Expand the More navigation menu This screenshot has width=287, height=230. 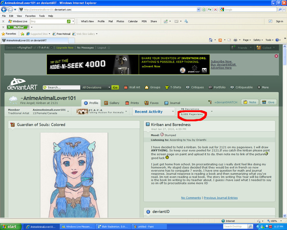click(263, 87)
